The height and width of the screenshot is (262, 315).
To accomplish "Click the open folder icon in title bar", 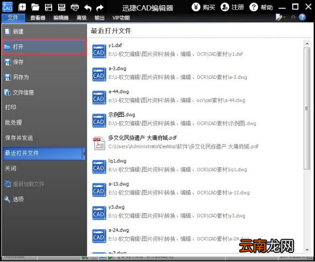I will point(35,7).
